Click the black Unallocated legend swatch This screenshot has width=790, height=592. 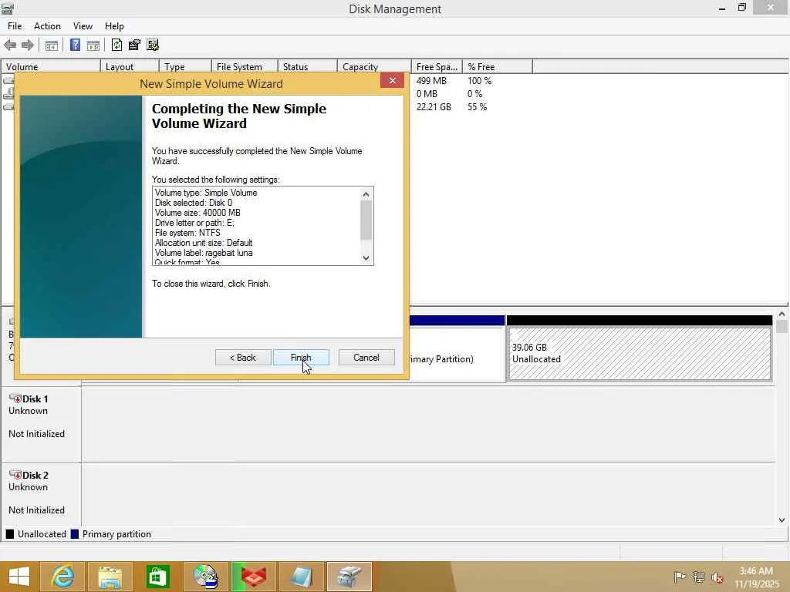[9, 534]
